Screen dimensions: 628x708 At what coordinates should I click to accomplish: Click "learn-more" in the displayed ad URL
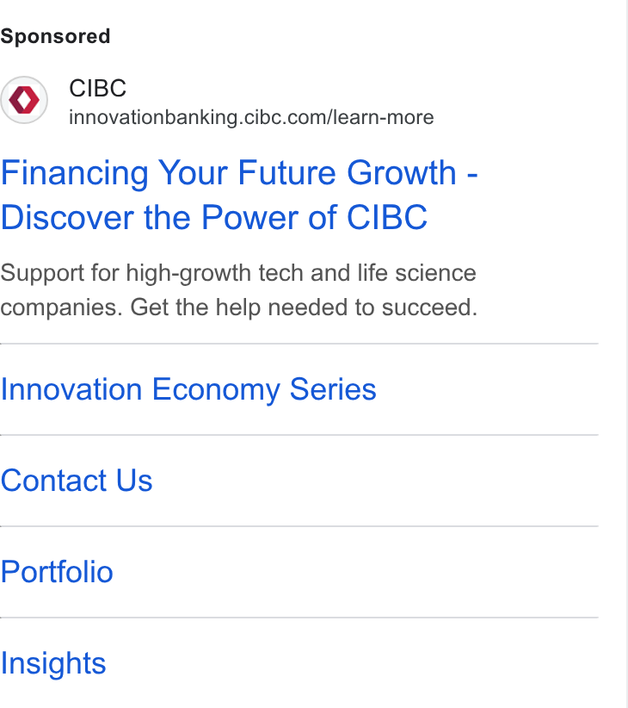pyautogui.click(x=383, y=117)
